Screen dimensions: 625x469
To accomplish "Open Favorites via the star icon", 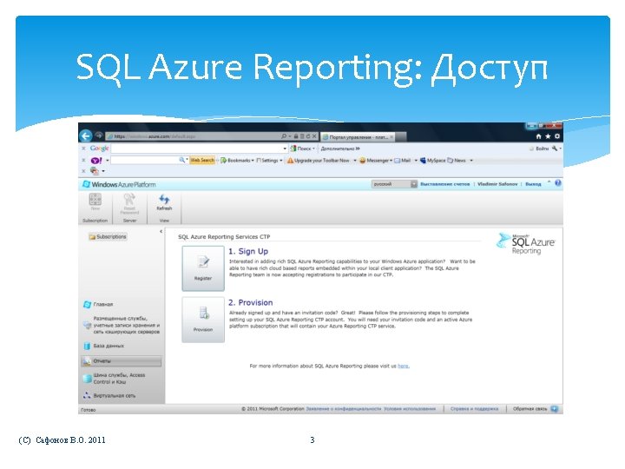I will click(548, 136).
